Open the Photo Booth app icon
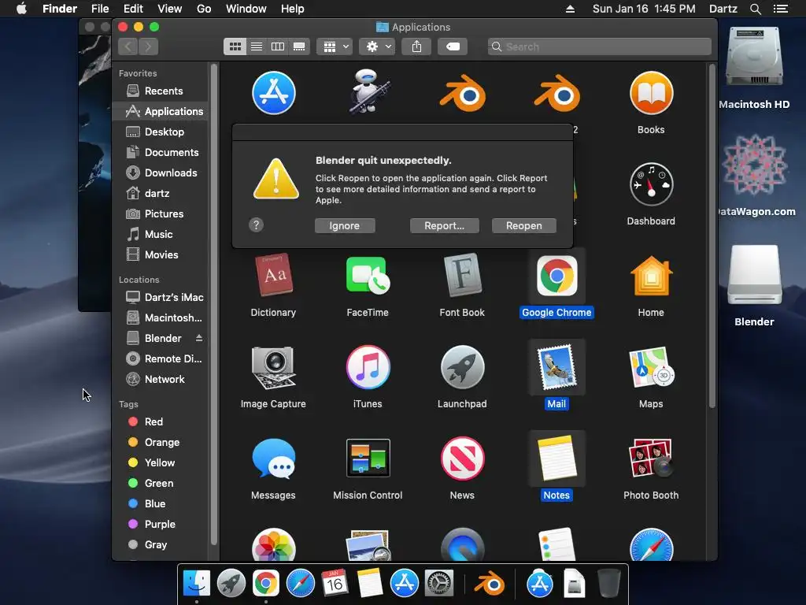 click(651, 458)
